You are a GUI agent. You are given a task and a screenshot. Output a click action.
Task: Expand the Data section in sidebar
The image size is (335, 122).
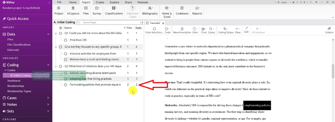click(x=48, y=34)
